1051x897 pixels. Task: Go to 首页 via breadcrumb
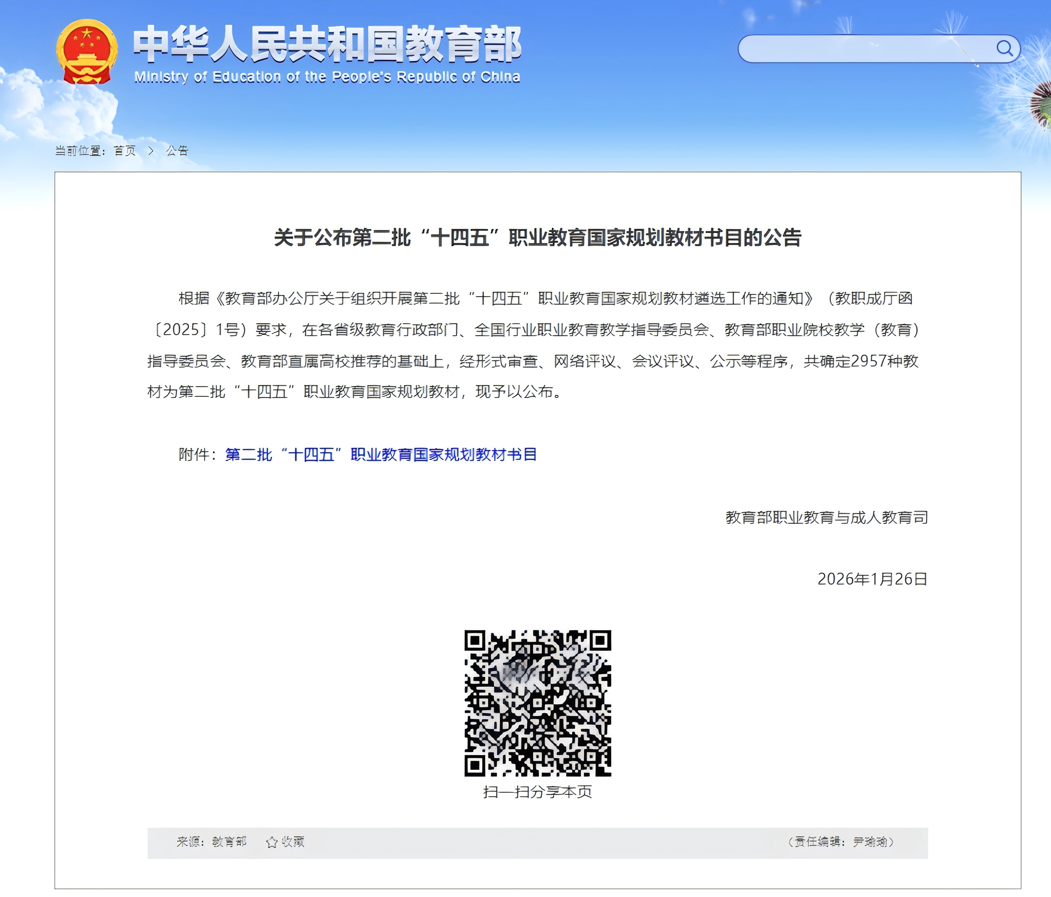click(x=125, y=151)
